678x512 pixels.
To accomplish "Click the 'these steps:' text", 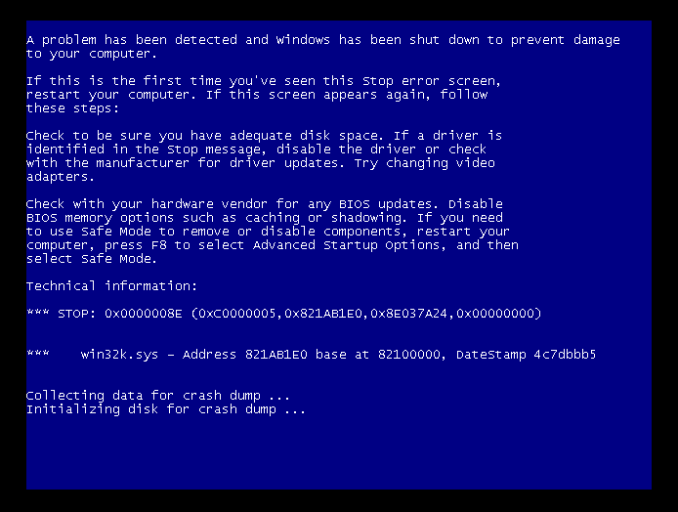I will pyautogui.click(x=72, y=108).
